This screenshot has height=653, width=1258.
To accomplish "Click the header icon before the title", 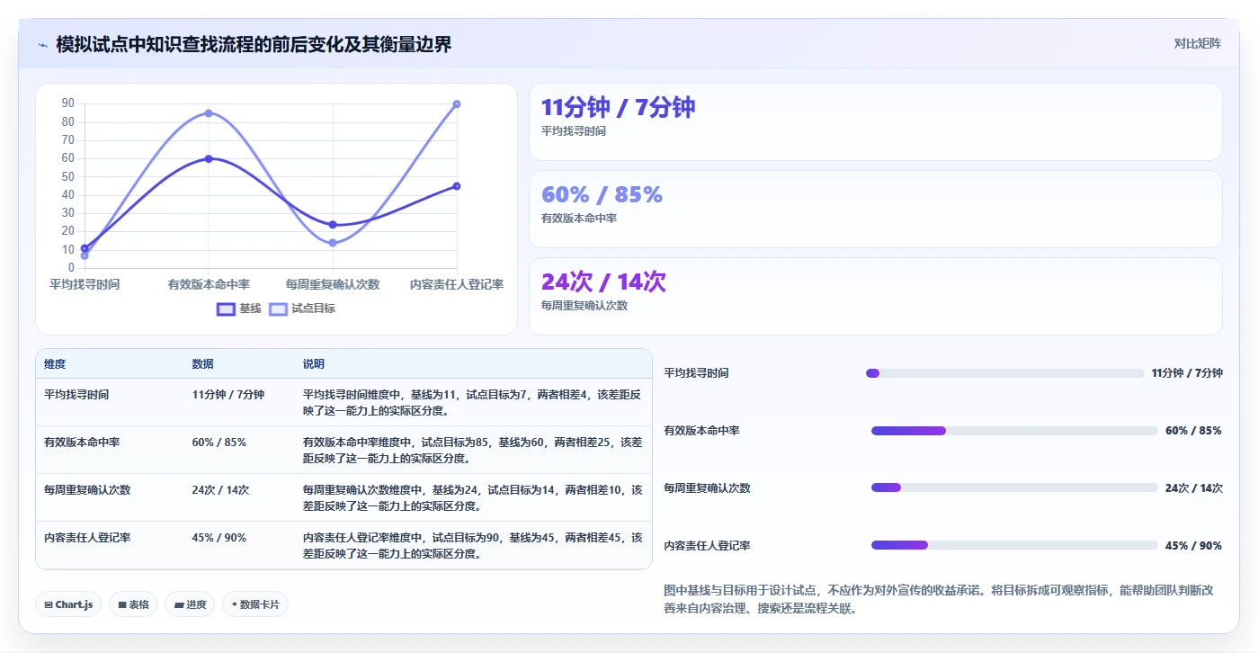I will click(42, 44).
